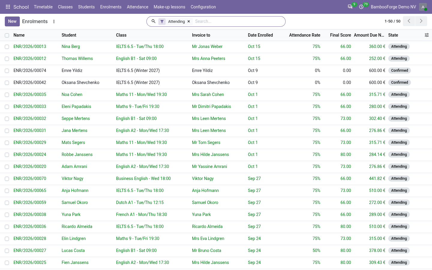The height and width of the screenshot is (270, 432).
Task: Open the 1-50 / 50 pager counter
Action: pos(392,21)
